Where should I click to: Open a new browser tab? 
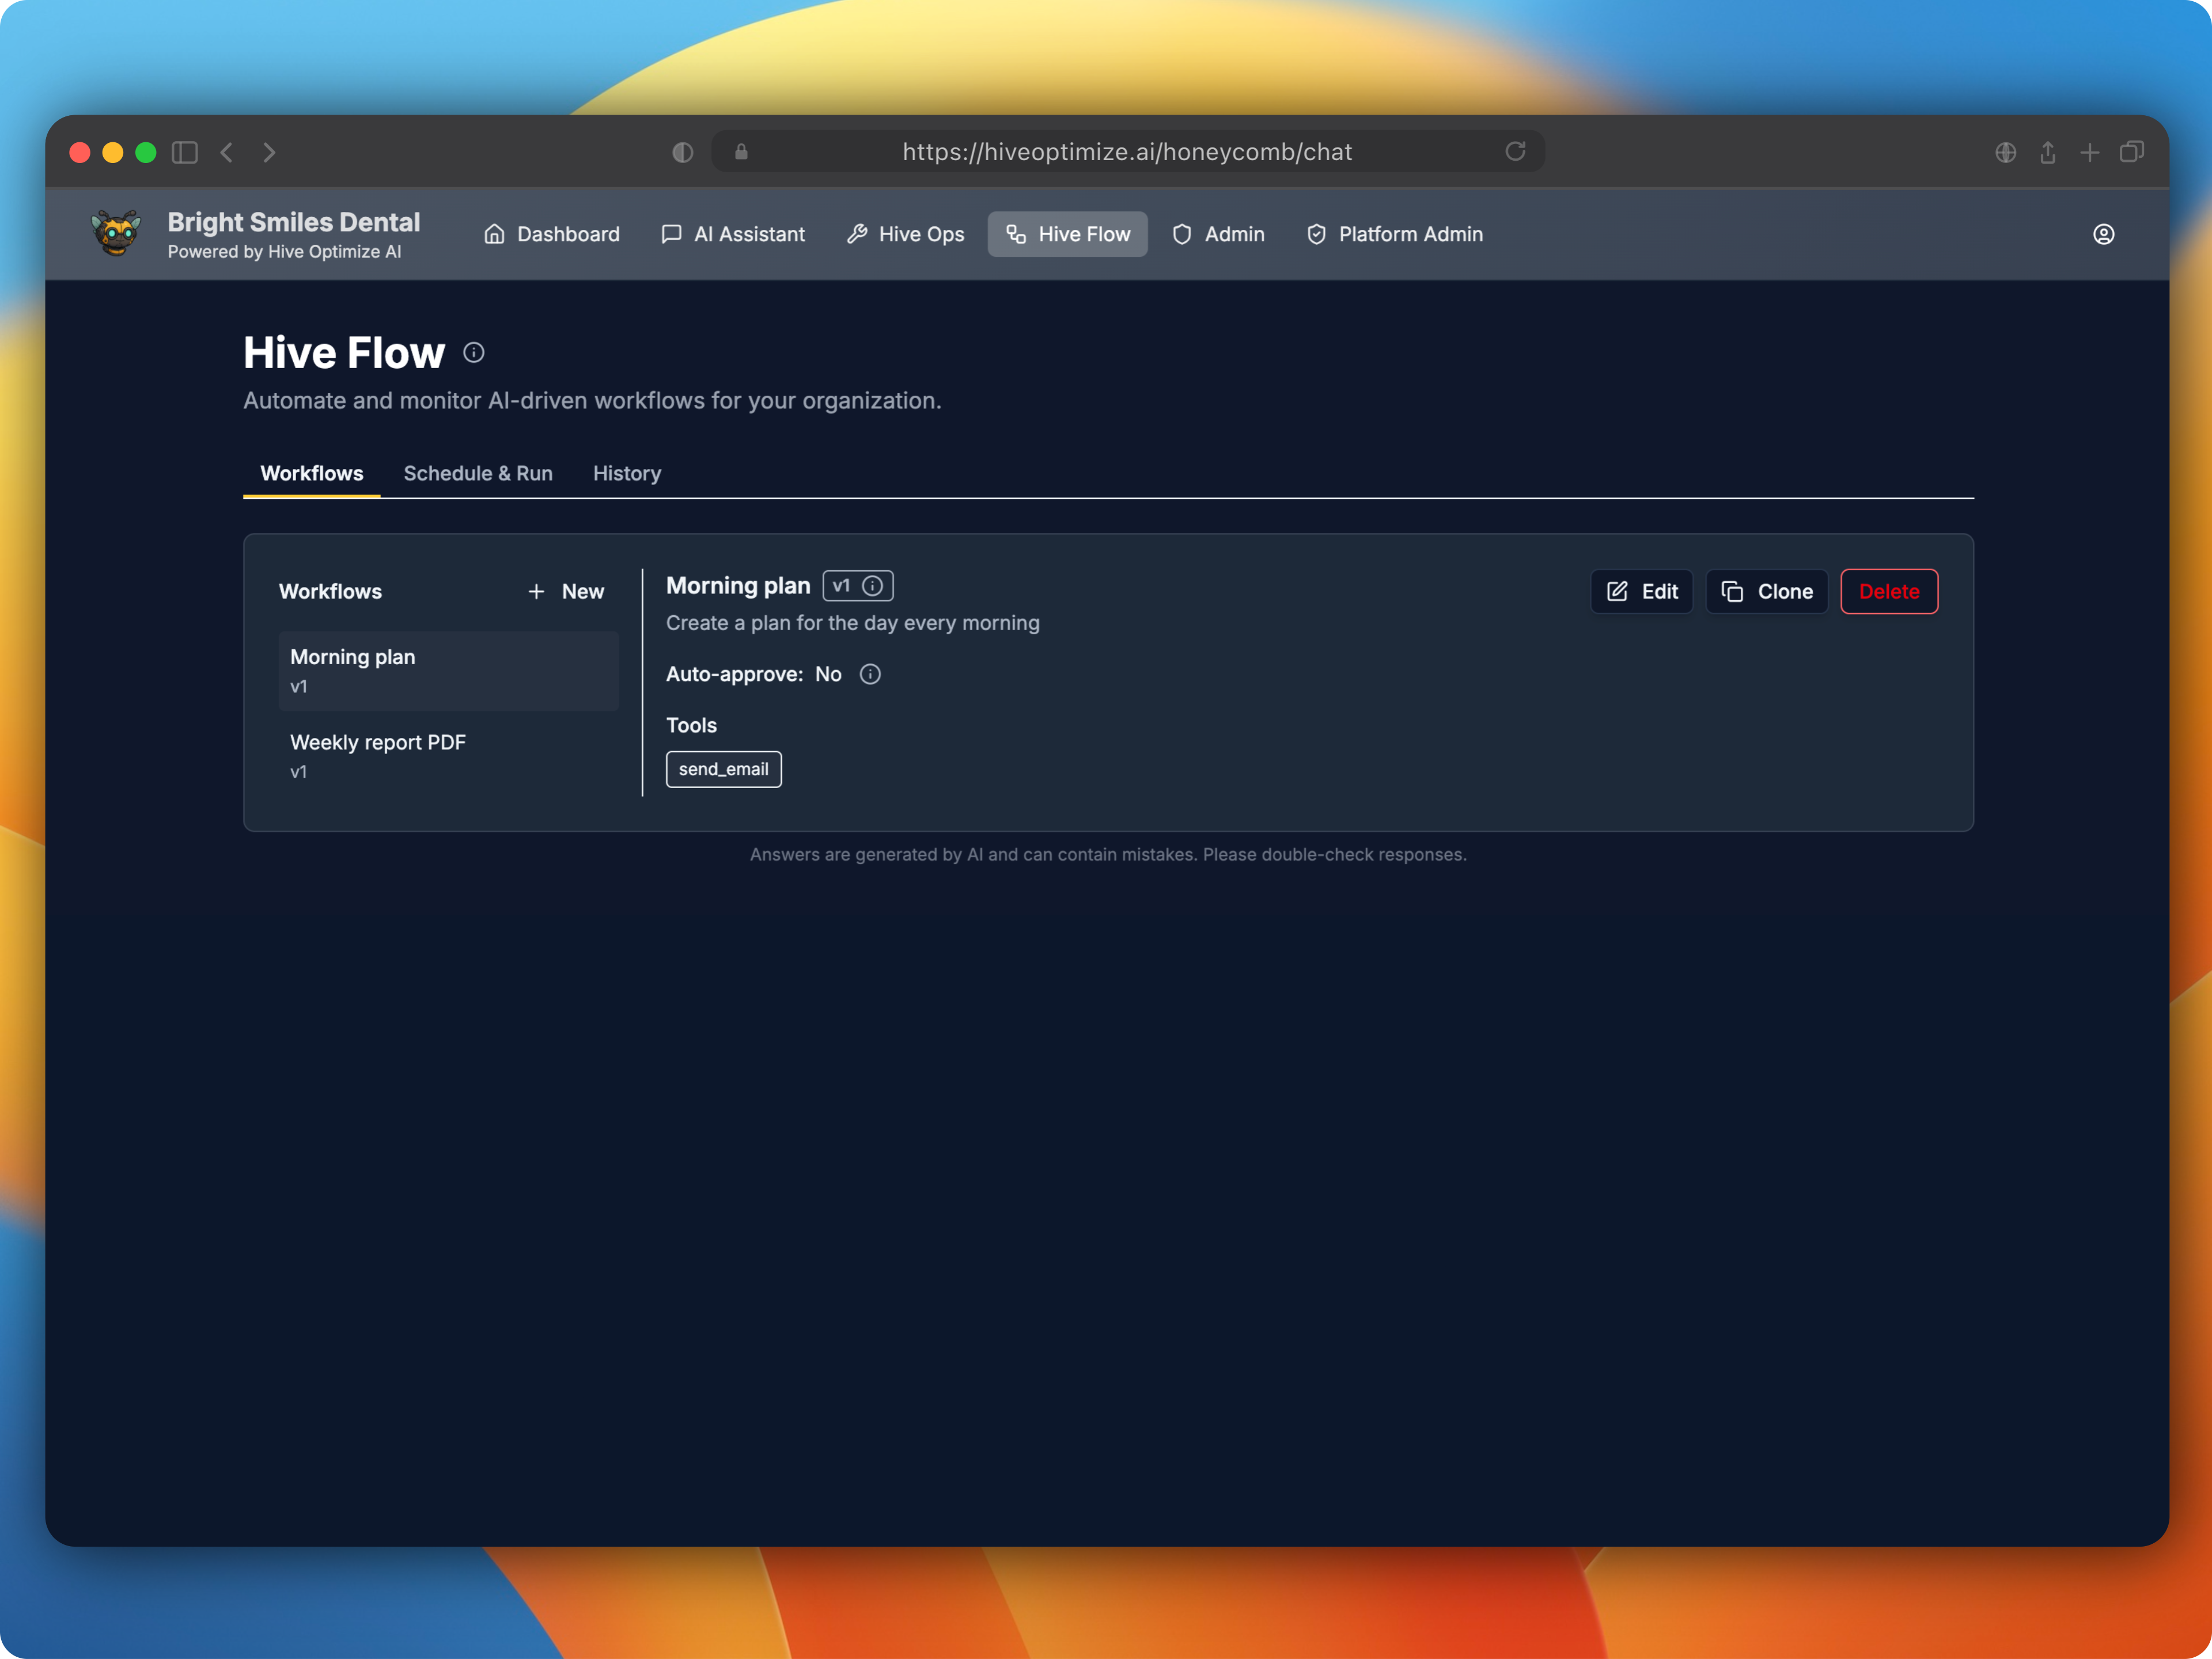click(x=2089, y=152)
